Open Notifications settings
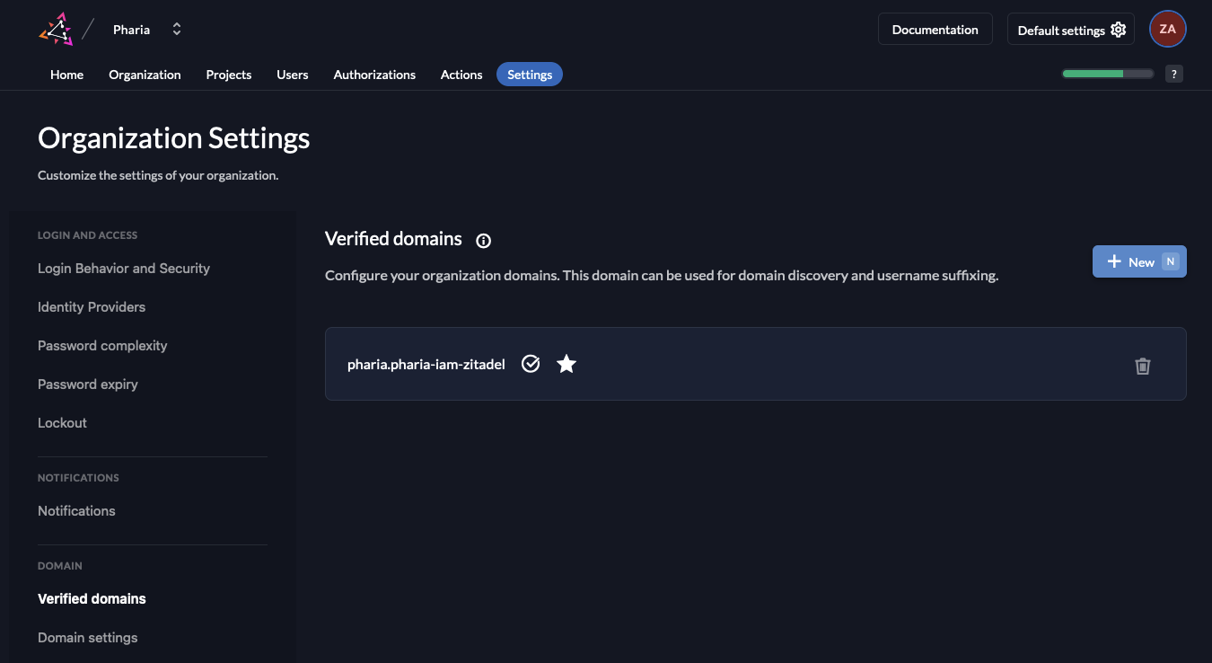This screenshot has height=663, width=1212. [76, 510]
